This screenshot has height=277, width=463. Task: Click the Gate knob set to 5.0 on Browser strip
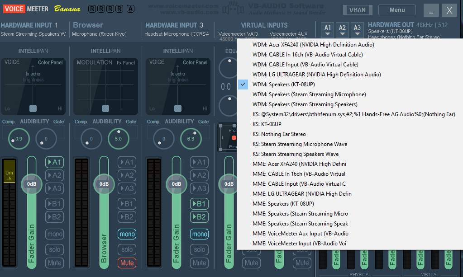pos(118,139)
